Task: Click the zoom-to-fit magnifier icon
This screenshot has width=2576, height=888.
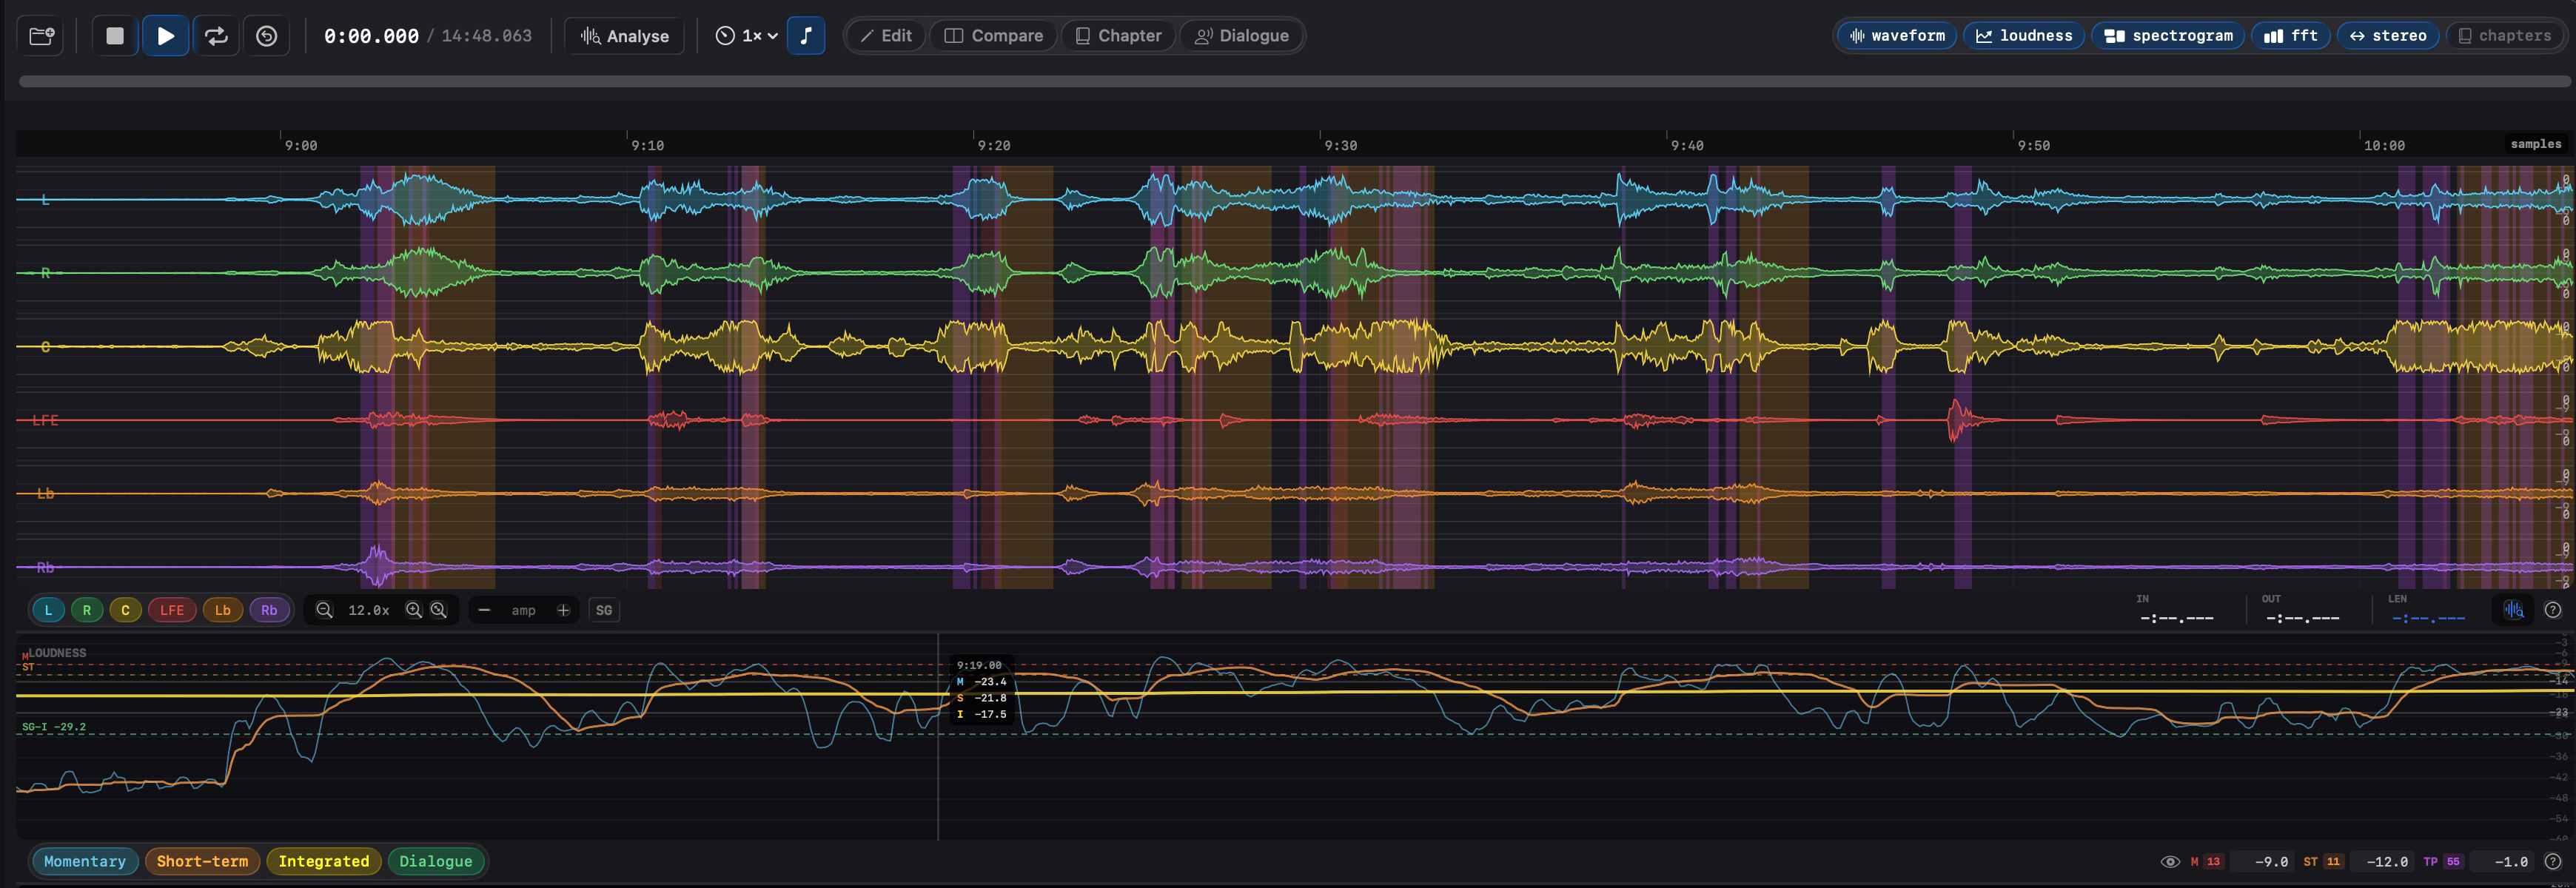Action: coord(439,610)
